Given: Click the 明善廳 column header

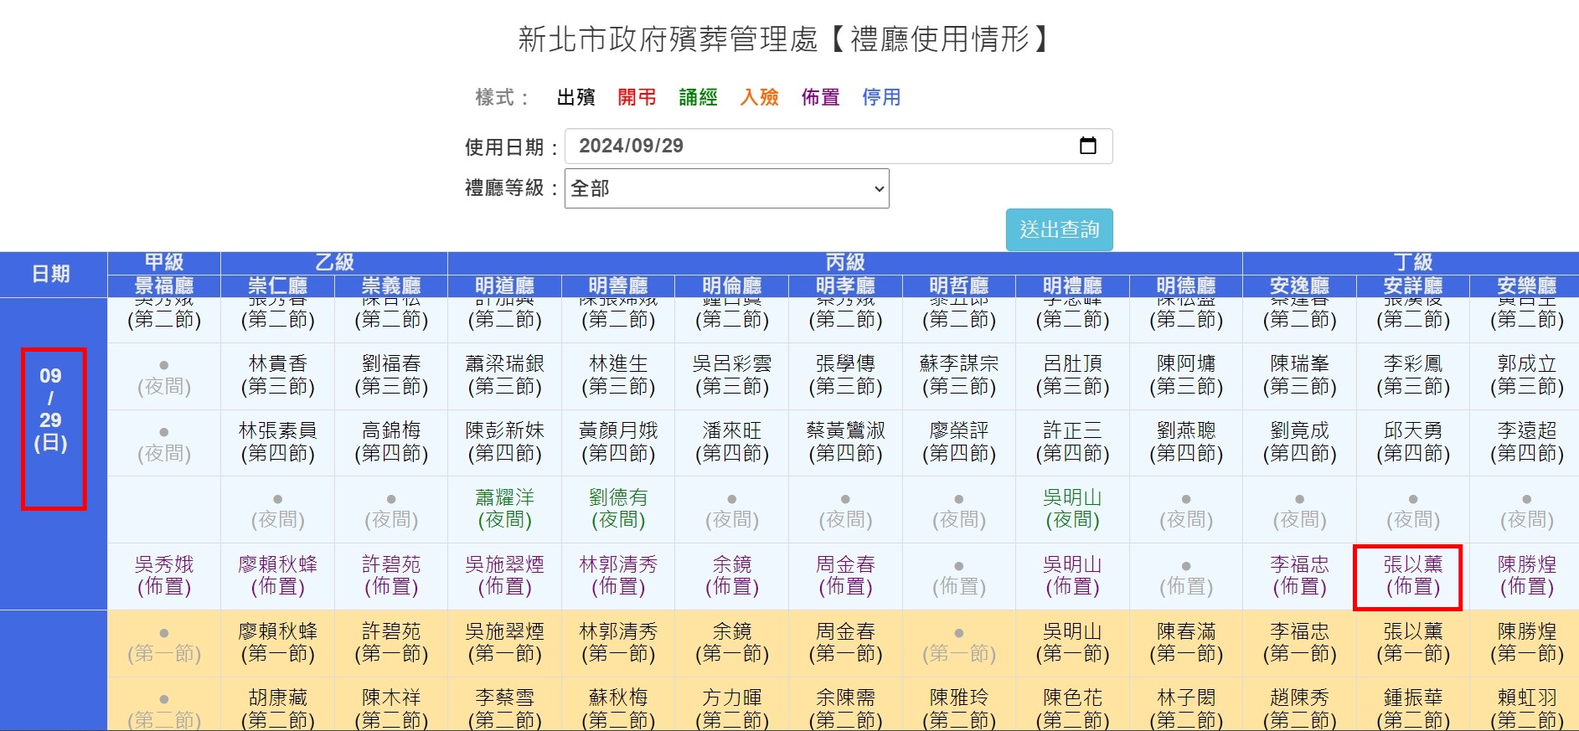Looking at the screenshot, I should [x=618, y=286].
